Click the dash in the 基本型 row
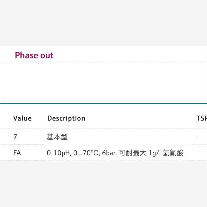This screenshot has width=207, height=207. tap(196, 137)
